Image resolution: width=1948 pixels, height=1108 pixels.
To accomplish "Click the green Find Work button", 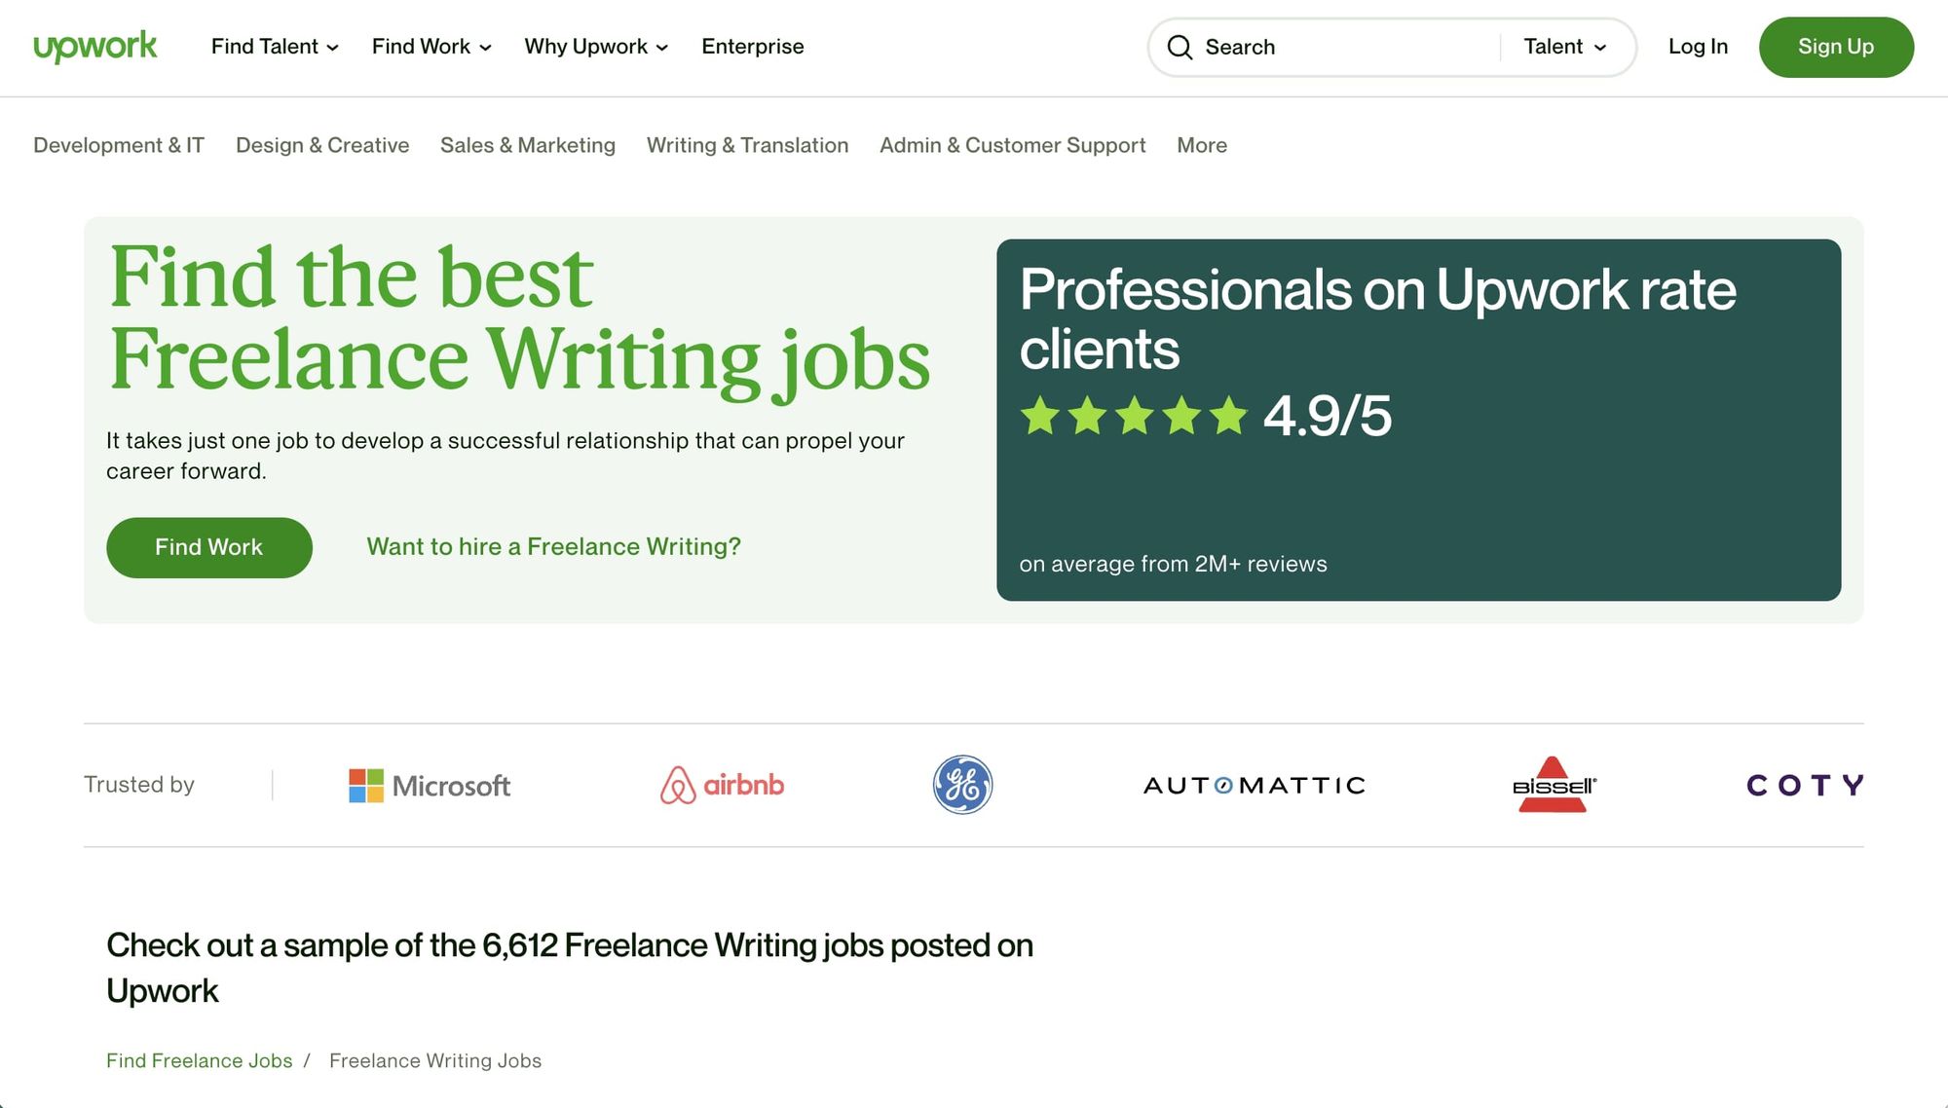I will point(208,547).
